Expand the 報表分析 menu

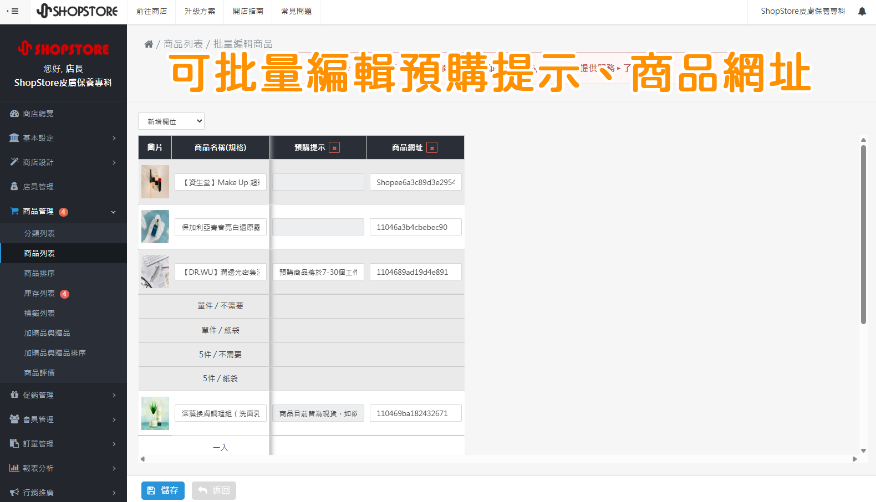[x=63, y=468]
